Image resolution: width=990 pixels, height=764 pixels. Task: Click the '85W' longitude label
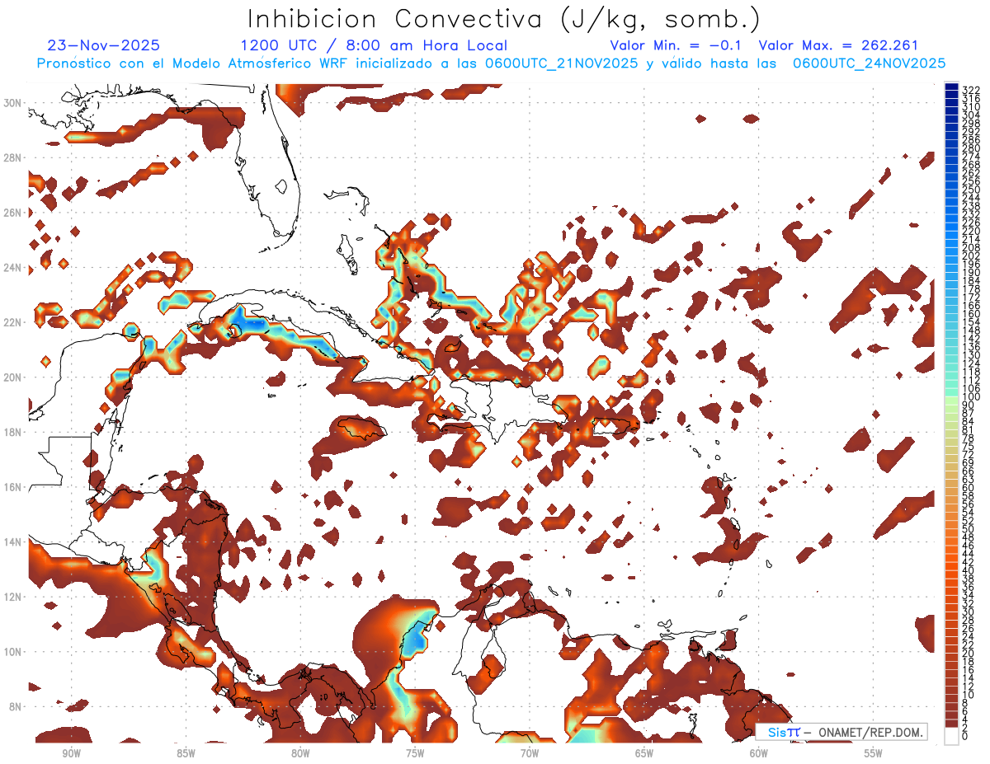tap(186, 752)
